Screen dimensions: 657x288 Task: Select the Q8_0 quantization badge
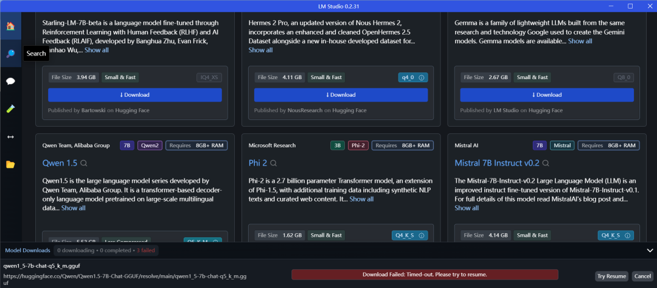click(x=624, y=77)
